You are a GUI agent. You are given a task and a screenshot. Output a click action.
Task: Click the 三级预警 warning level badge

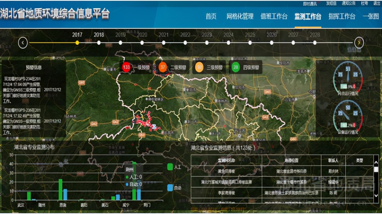tap(199, 67)
